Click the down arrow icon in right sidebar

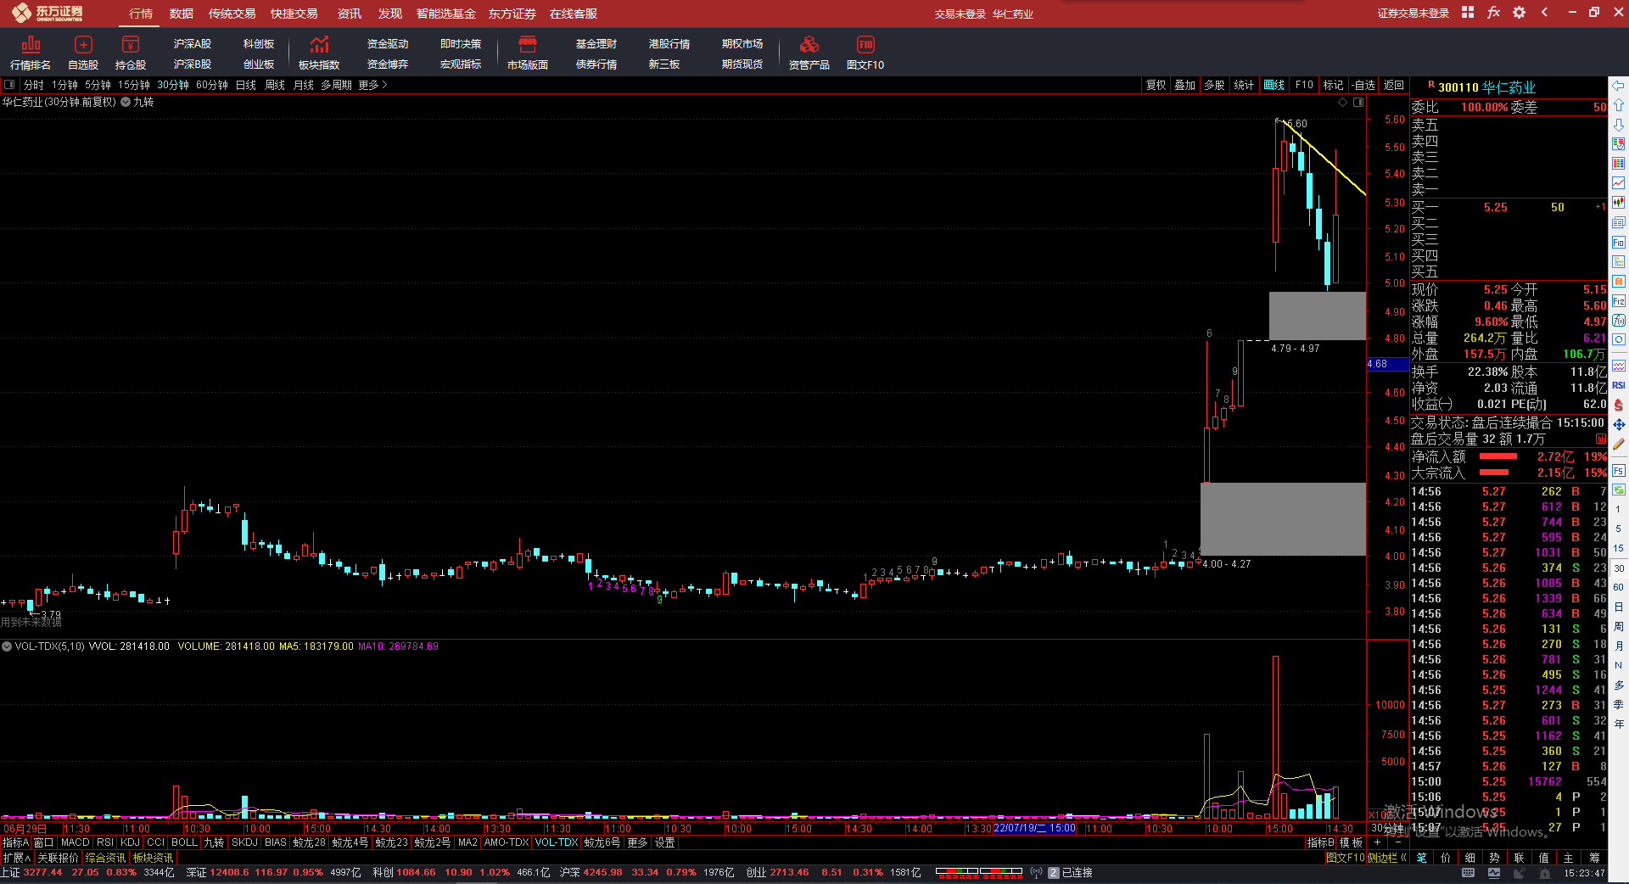(1619, 125)
